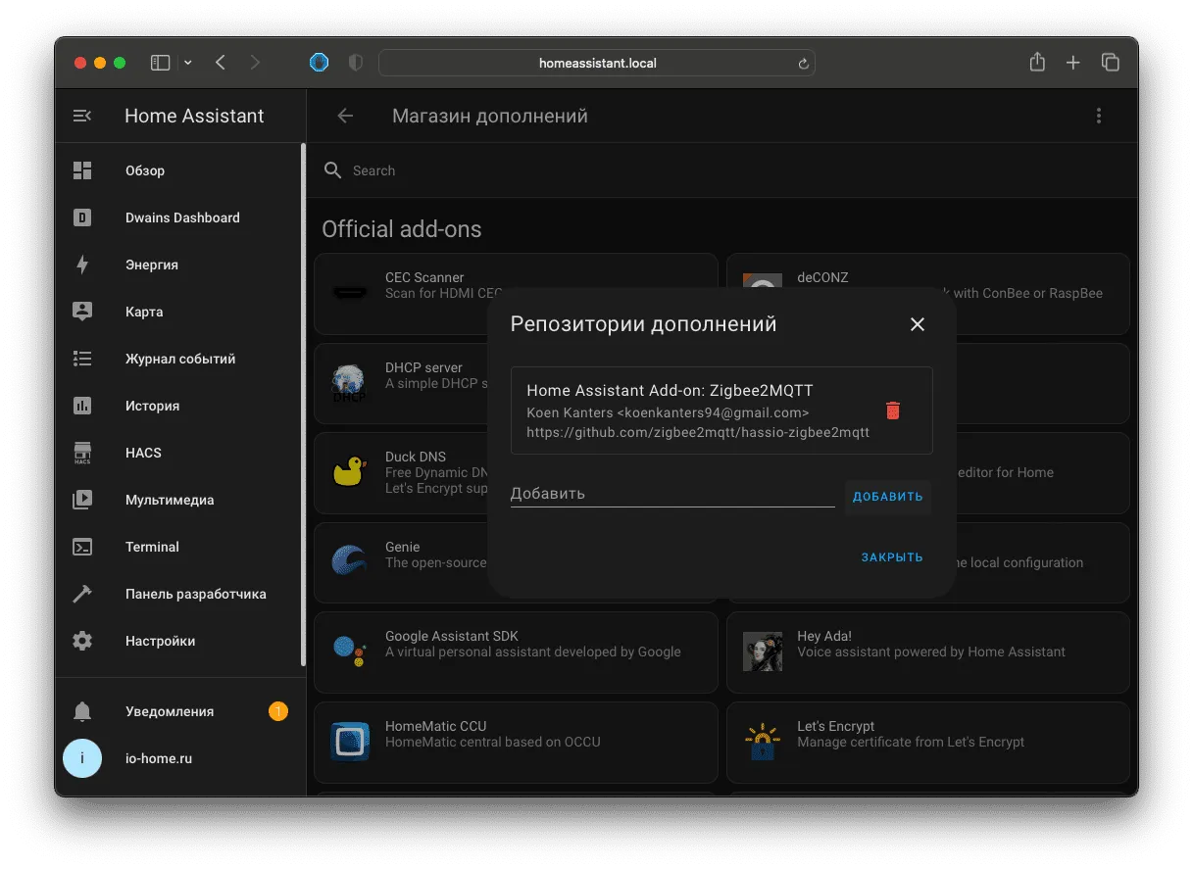
Task: Open the Let's Encrypt add-on card
Action: coord(927,742)
